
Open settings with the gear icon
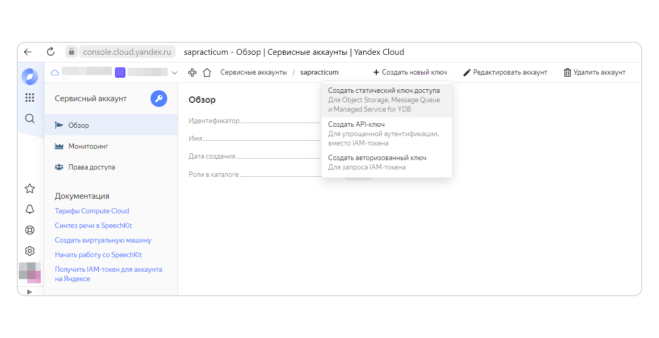[x=30, y=251]
